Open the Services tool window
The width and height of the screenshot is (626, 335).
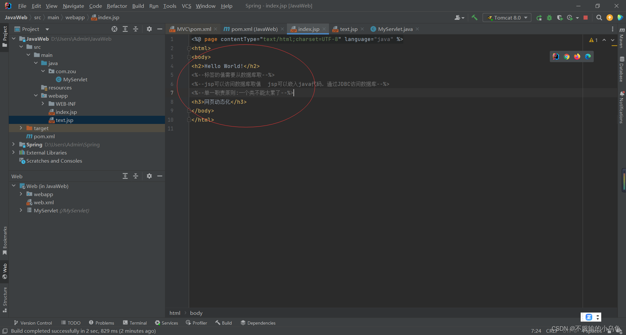tap(167, 323)
